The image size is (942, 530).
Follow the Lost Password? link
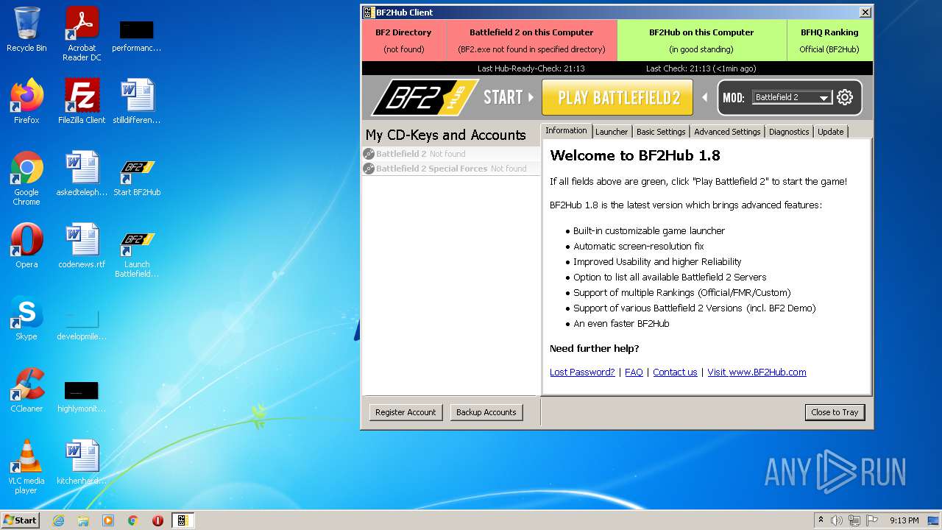click(582, 372)
